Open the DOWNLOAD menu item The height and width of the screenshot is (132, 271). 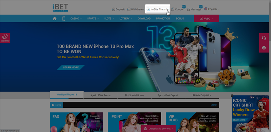click(x=144, y=19)
